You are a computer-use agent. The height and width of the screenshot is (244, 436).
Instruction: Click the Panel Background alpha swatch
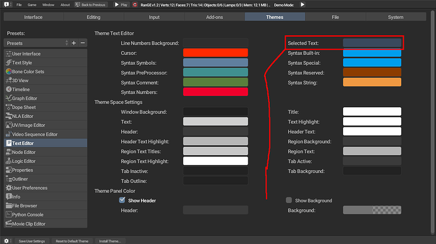[x=372, y=210]
